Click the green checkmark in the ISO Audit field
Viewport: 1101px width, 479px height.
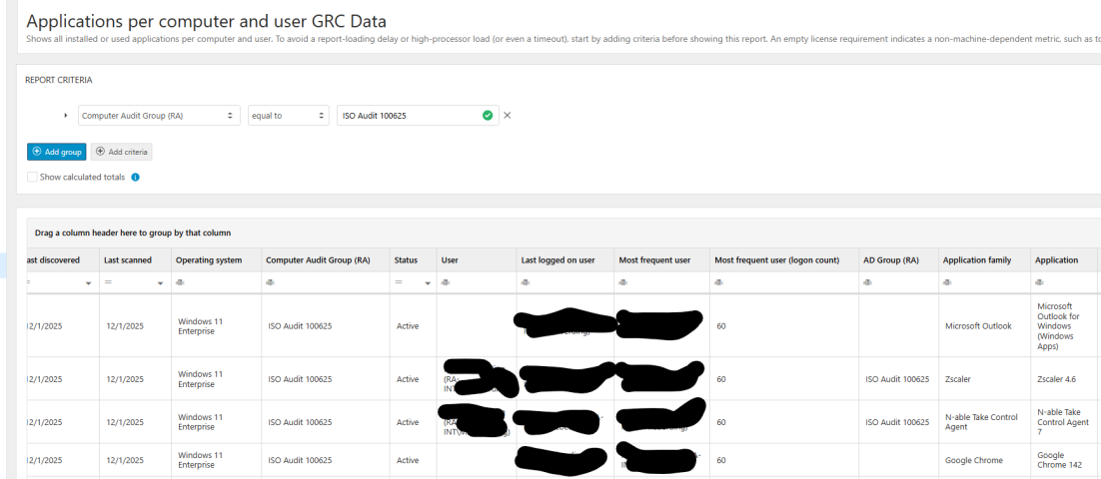488,116
